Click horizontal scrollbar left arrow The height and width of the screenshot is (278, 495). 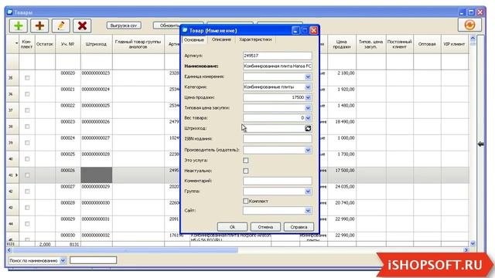9,250
